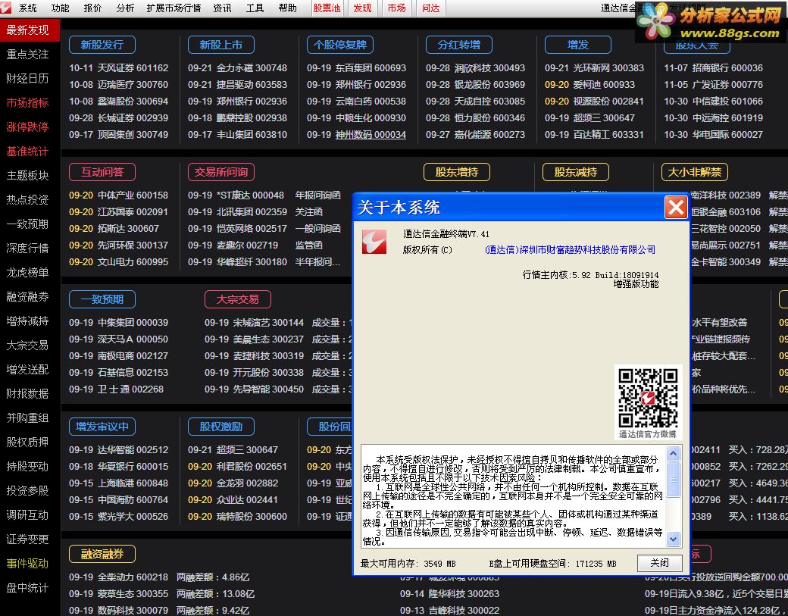Click the 大小非解禁 section button
The width and height of the screenshot is (788, 616).
click(x=695, y=172)
